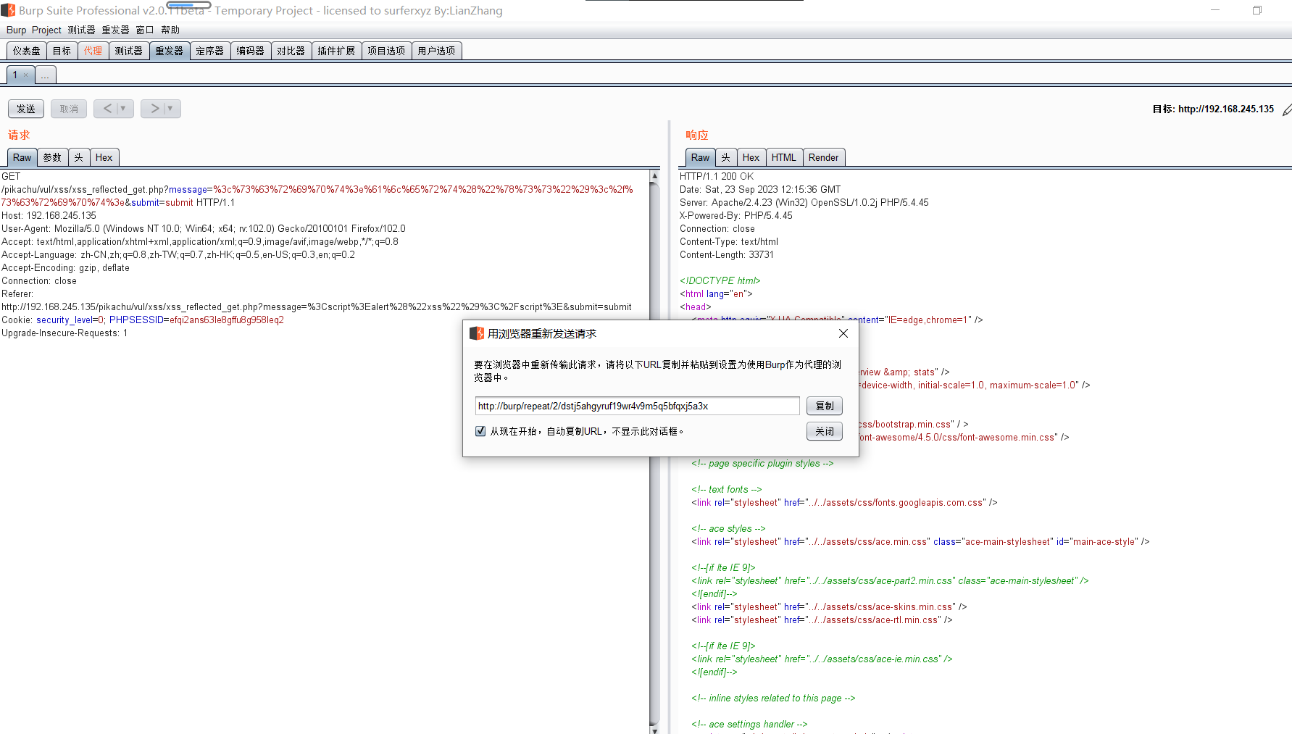Image resolution: width=1292 pixels, height=734 pixels.
Task: Click the 'X-Powered-By: PHP/5.4.45' header
Action: click(736, 215)
